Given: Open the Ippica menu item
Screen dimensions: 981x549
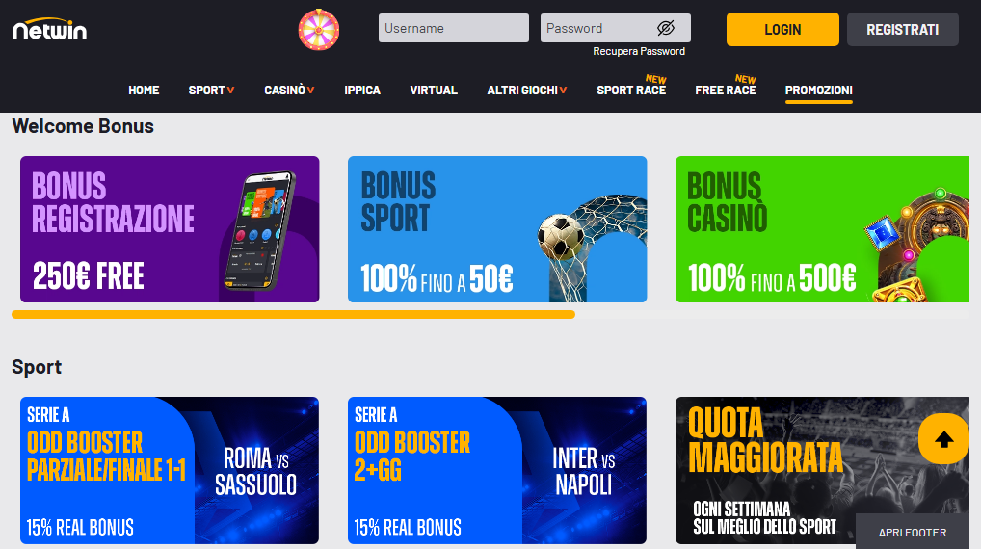Looking at the screenshot, I should 362,90.
